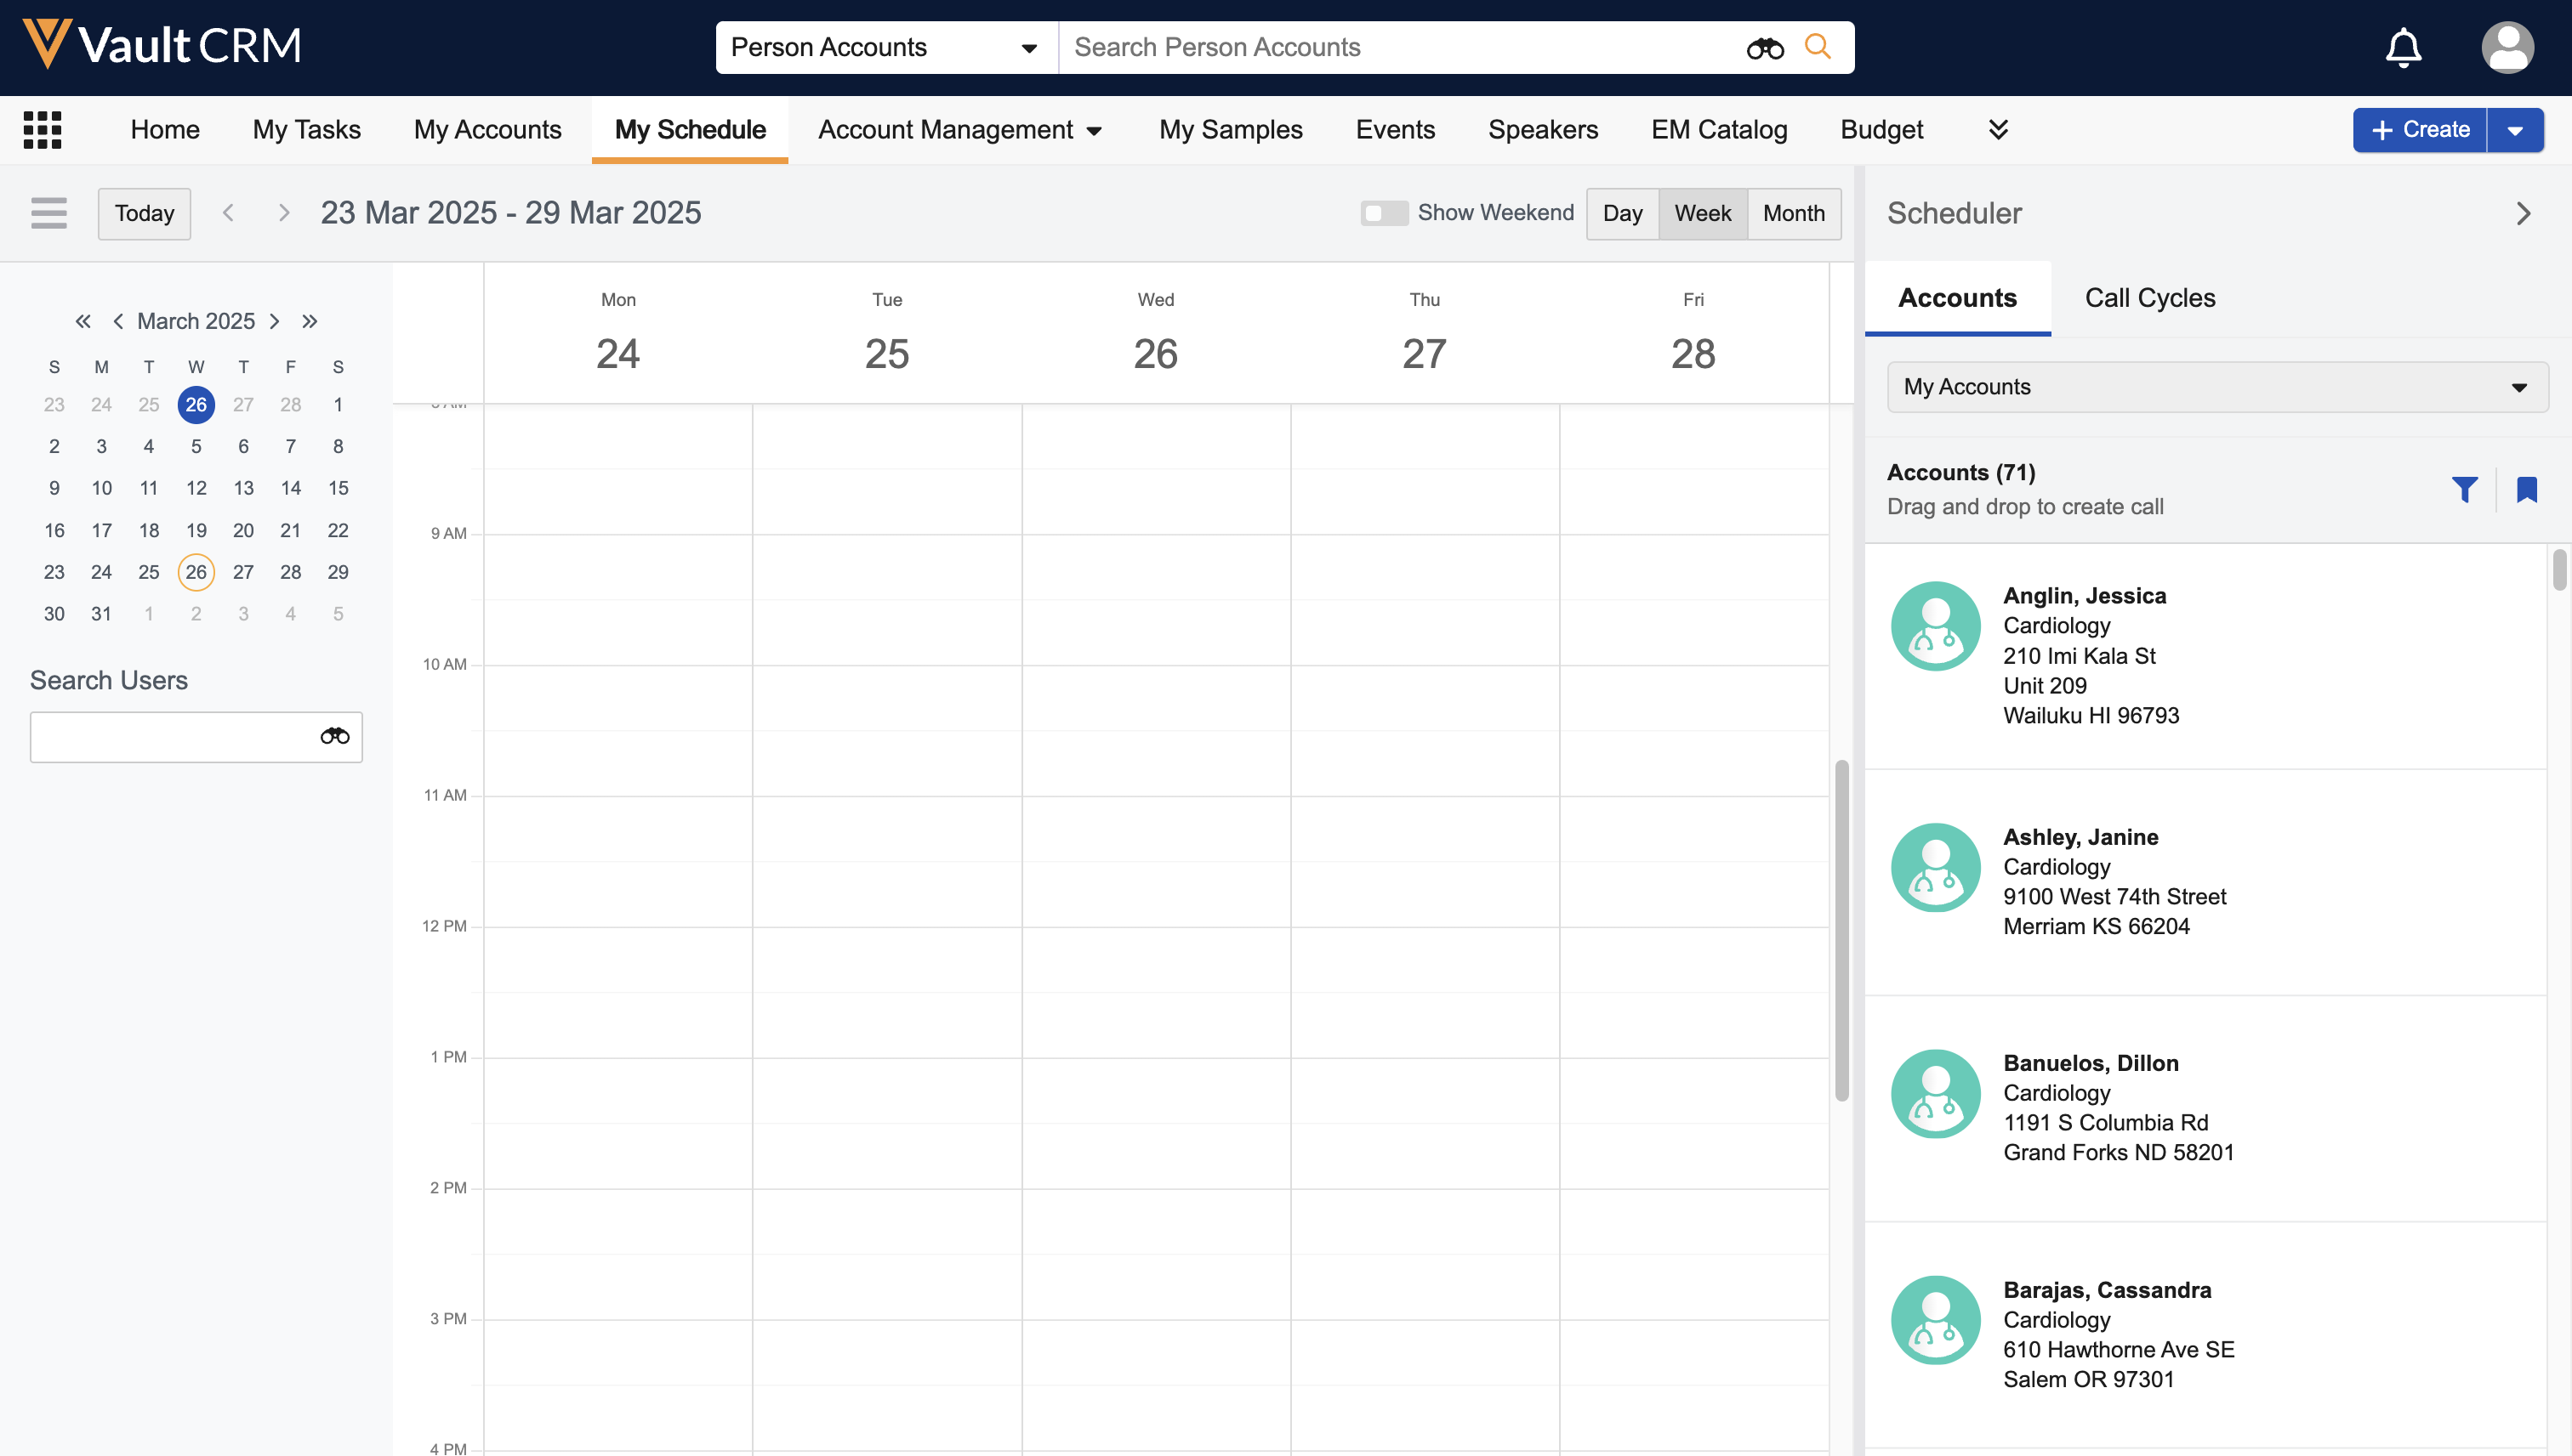
Task: Enable the Show Weekend toggle
Action: pos(1384,213)
